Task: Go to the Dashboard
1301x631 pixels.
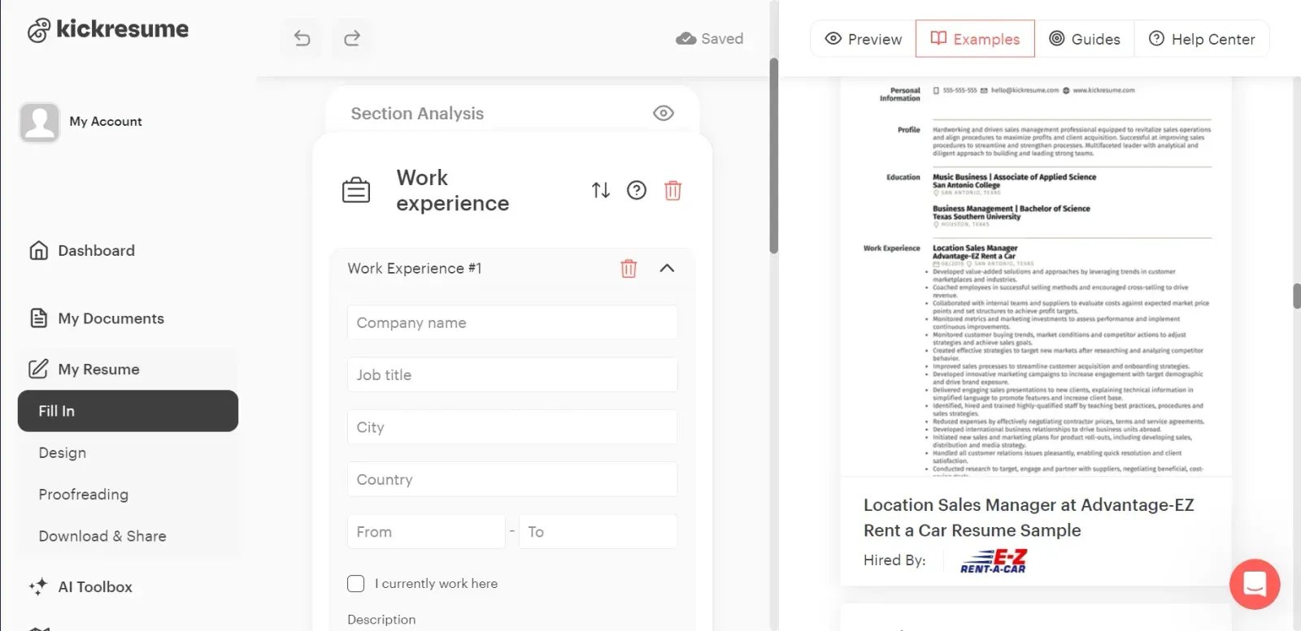Action: (x=96, y=250)
